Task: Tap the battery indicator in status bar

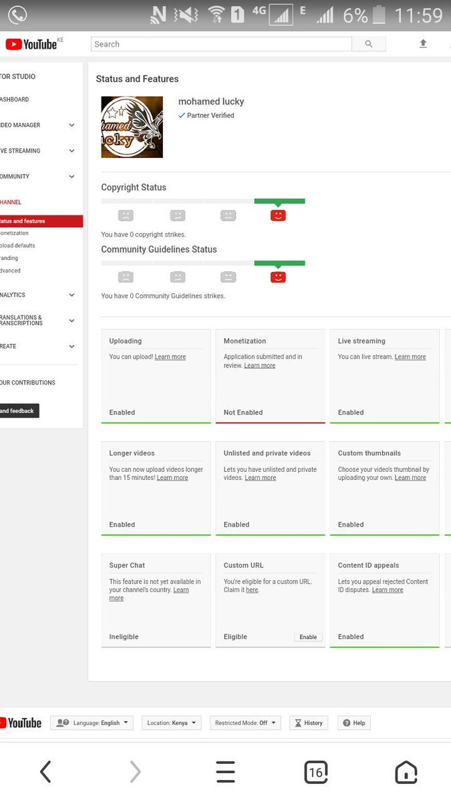Action: click(x=379, y=15)
